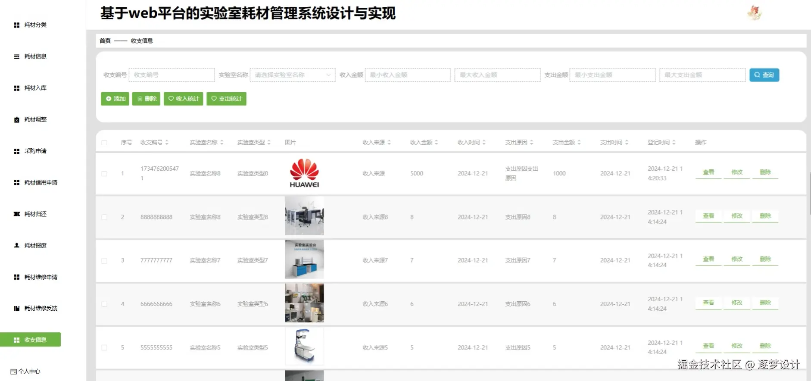Click the plus icon on 添加 button

pyautogui.click(x=109, y=99)
